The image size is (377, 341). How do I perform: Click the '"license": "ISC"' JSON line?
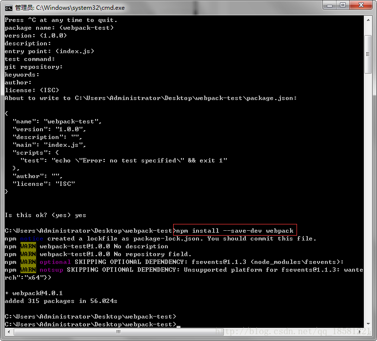coord(44,184)
